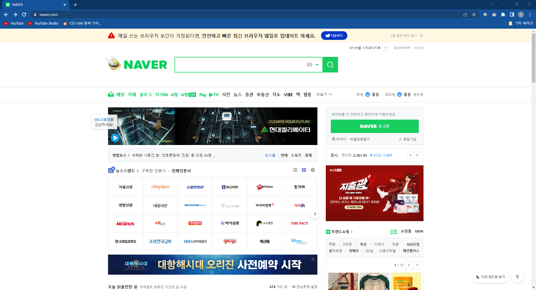This screenshot has height=290, width=536.
Task: Select the 경제 news tab
Action: (308, 155)
